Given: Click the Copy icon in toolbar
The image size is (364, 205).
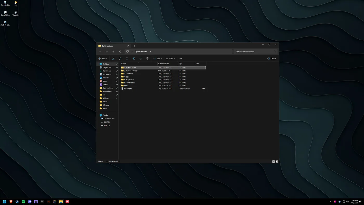Looking at the screenshot, I should (x=120, y=59).
